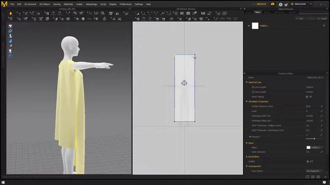The height and width of the screenshot is (185, 330).
Task: Select the highlighted Edit Pattern tool
Action: click(143, 14)
